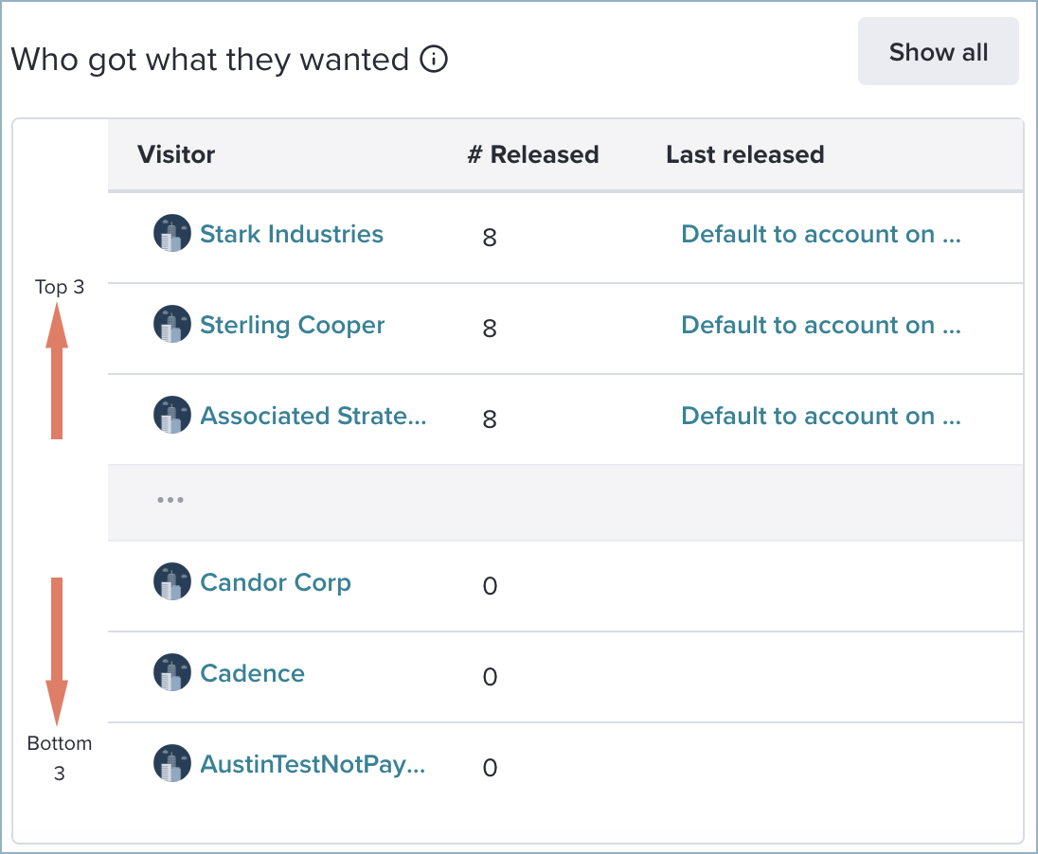Select released count 0 for AustinTestNotPay...
Image resolution: width=1038 pixels, height=854 pixels.
(490, 767)
